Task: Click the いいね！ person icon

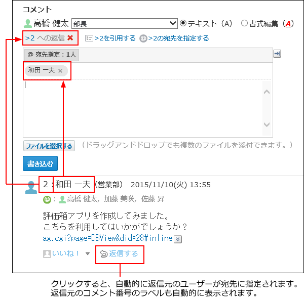Action: pos(47,254)
